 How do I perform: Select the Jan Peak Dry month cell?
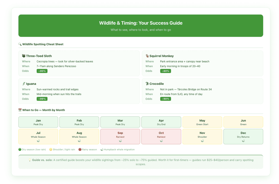pyautogui.click(x=38, y=122)
